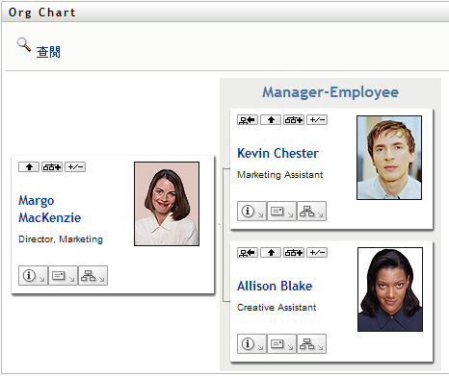Open email options on Kevin Chester's card
Image resolution: width=449 pixels, height=376 pixels.
pyautogui.click(x=281, y=212)
